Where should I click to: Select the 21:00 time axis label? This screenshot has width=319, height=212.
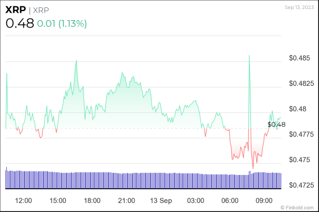127,200
